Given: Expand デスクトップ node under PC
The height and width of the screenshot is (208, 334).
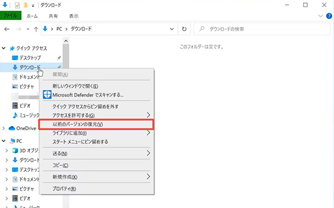Looking at the screenshot, I should (7, 170).
